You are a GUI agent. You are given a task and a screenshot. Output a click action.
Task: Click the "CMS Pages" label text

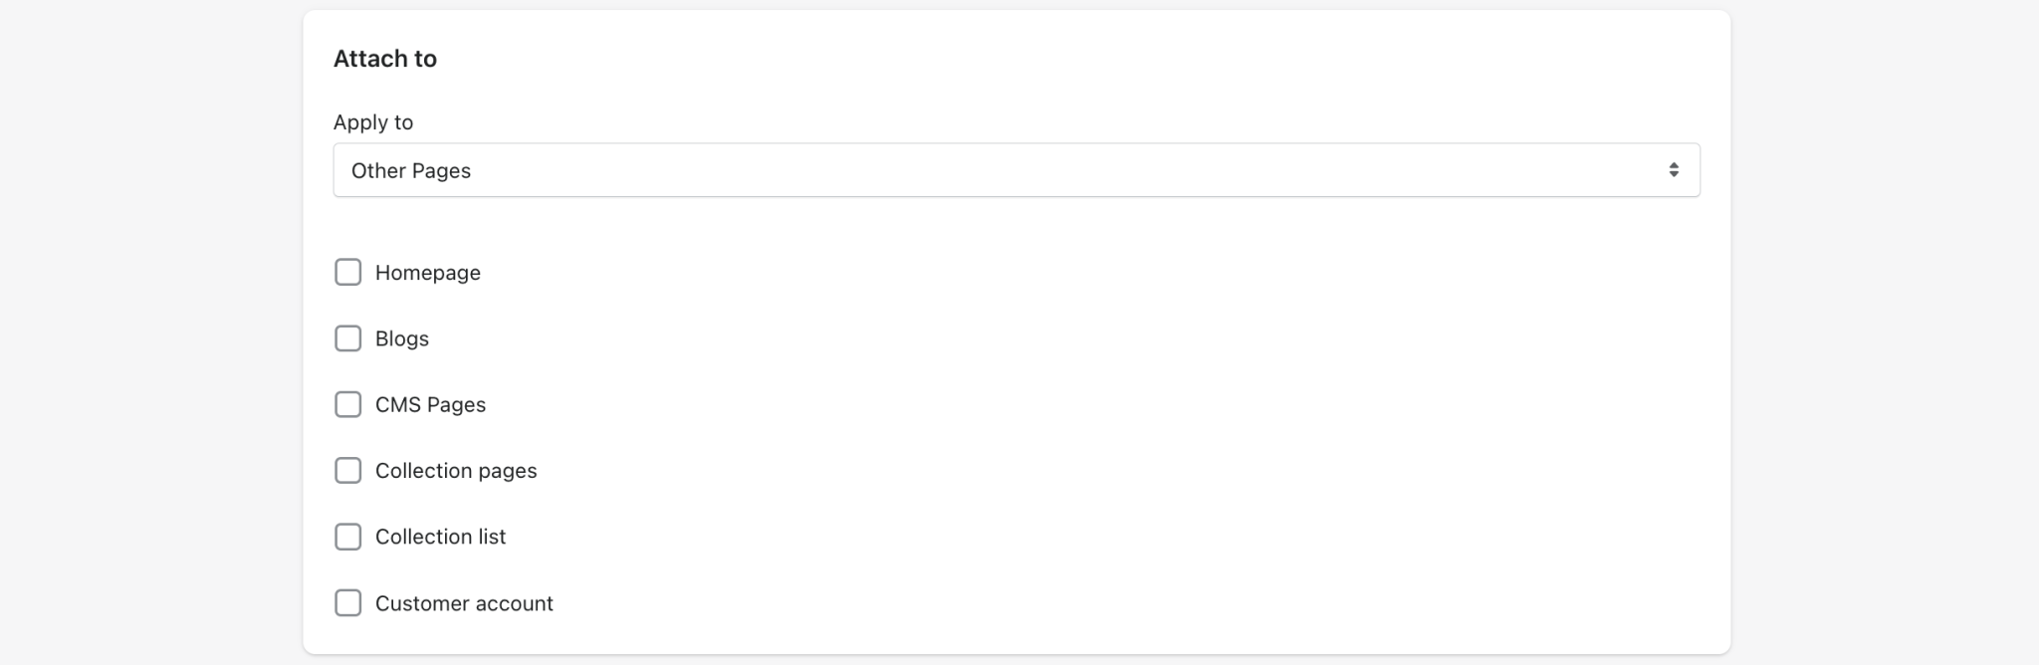click(x=430, y=404)
